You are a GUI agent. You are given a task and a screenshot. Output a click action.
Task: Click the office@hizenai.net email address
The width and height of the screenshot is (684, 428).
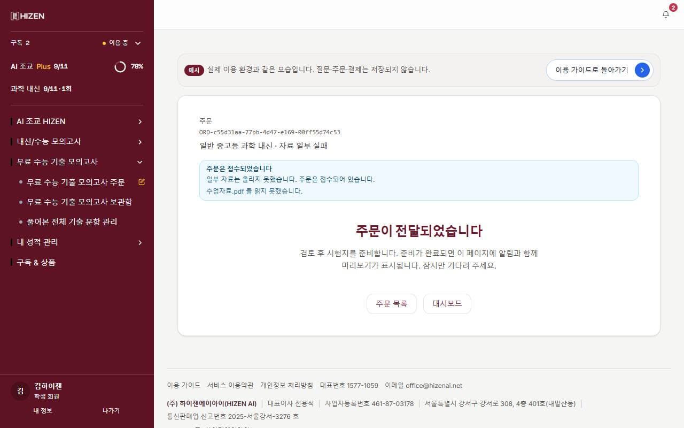pos(434,385)
